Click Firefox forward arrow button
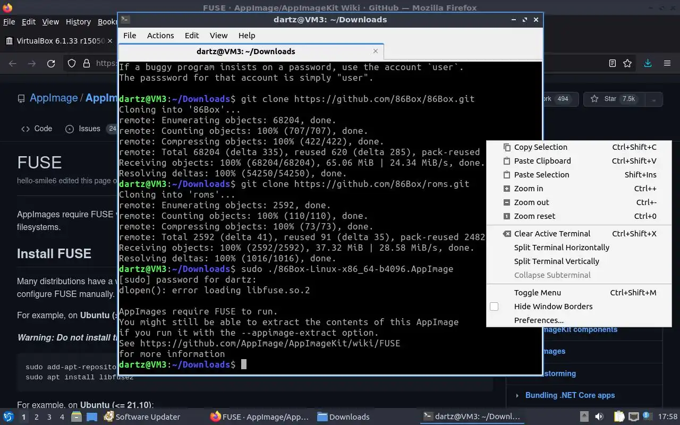Screen dimensions: 680x425 pos(32,63)
